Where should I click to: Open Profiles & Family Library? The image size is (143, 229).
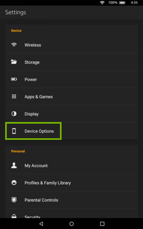[71, 183]
